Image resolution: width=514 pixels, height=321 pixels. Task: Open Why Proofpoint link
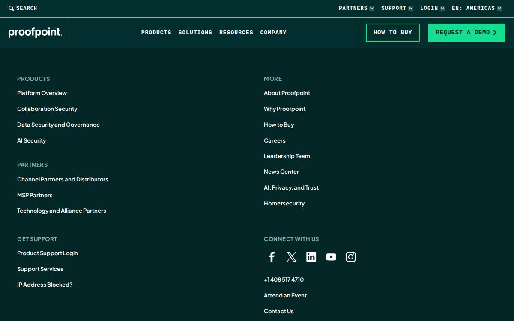[284, 109]
